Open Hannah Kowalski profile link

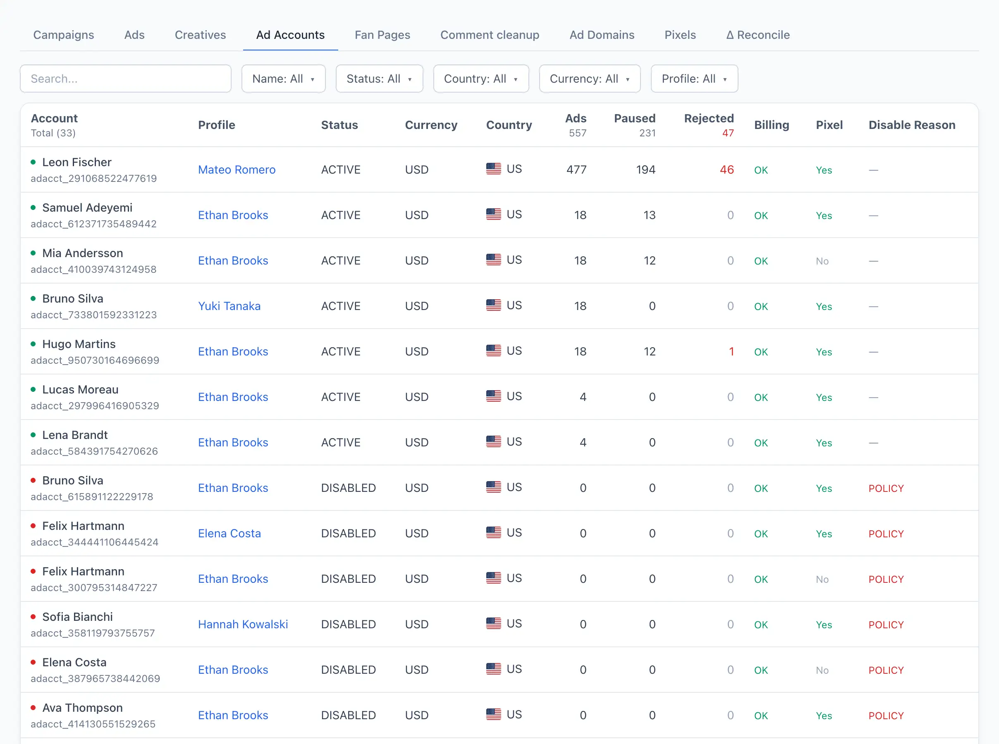[x=243, y=624]
